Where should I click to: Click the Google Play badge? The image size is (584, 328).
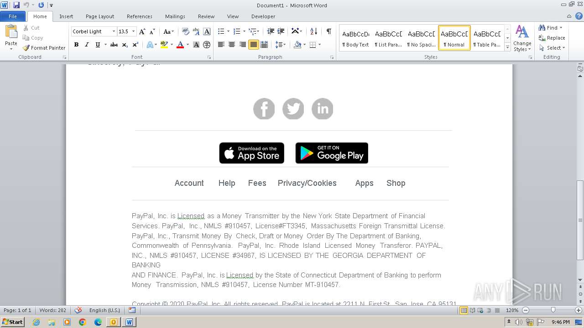click(x=332, y=153)
